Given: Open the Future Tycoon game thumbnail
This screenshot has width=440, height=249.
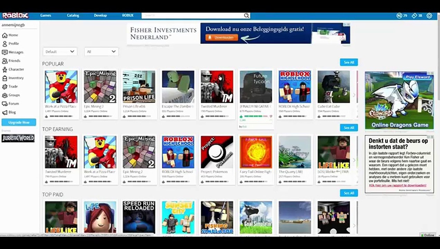Looking at the screenshot, I should 256,87.
